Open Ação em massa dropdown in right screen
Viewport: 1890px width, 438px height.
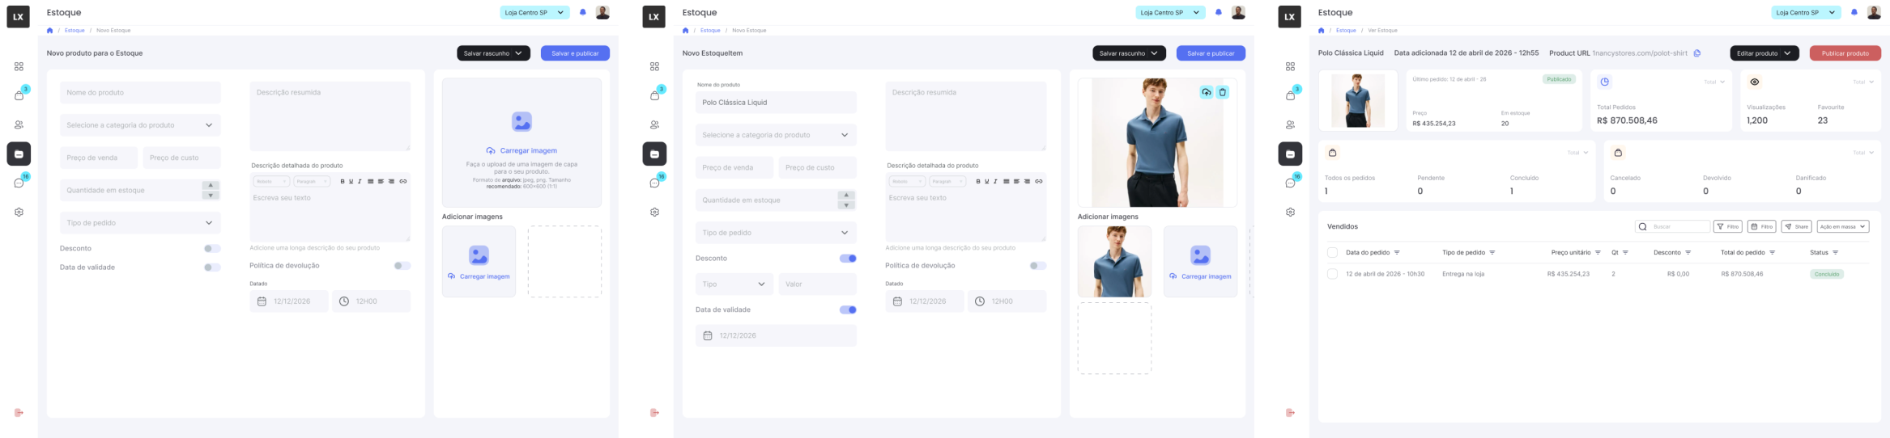coord(1843,227)
